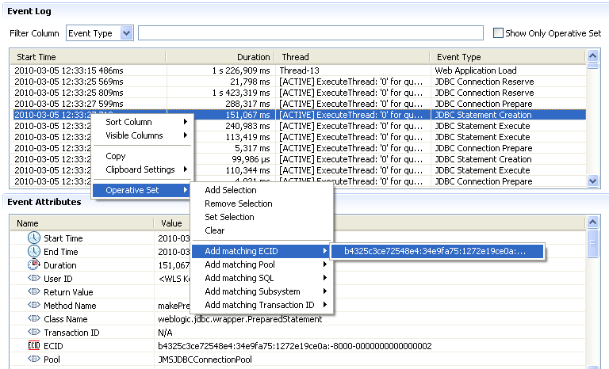Choose Copy from the context menu
Screen dimensions: 609x369
click(116, 156)
